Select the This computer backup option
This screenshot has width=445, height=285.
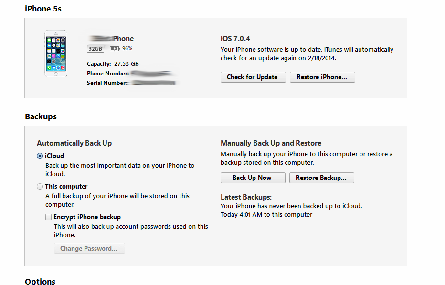coord(40,187)
